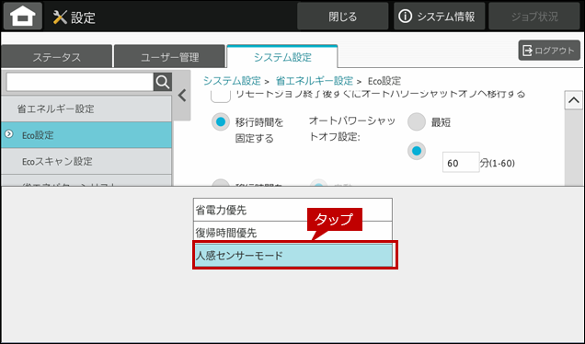Go to the home screen icon

coord(23,17)
